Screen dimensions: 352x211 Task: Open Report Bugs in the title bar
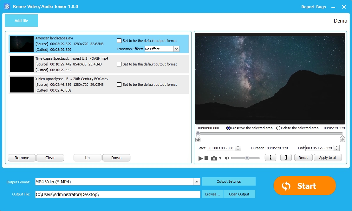click(313, 7)
